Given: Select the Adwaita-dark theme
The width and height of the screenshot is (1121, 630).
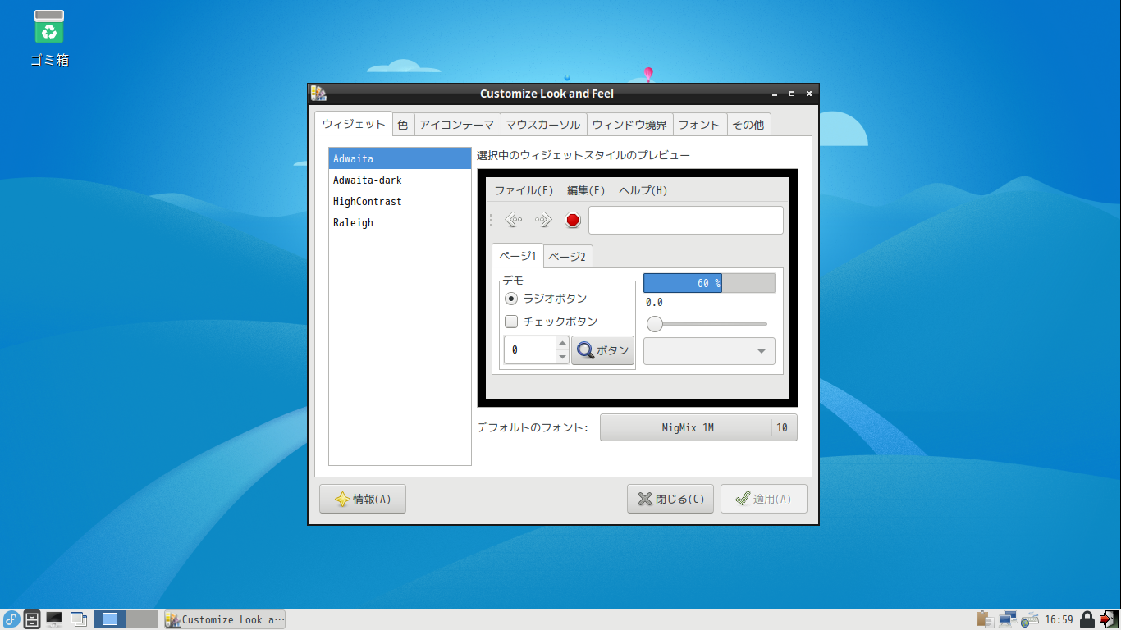Looking at the screenshot, I should point(400,180).
